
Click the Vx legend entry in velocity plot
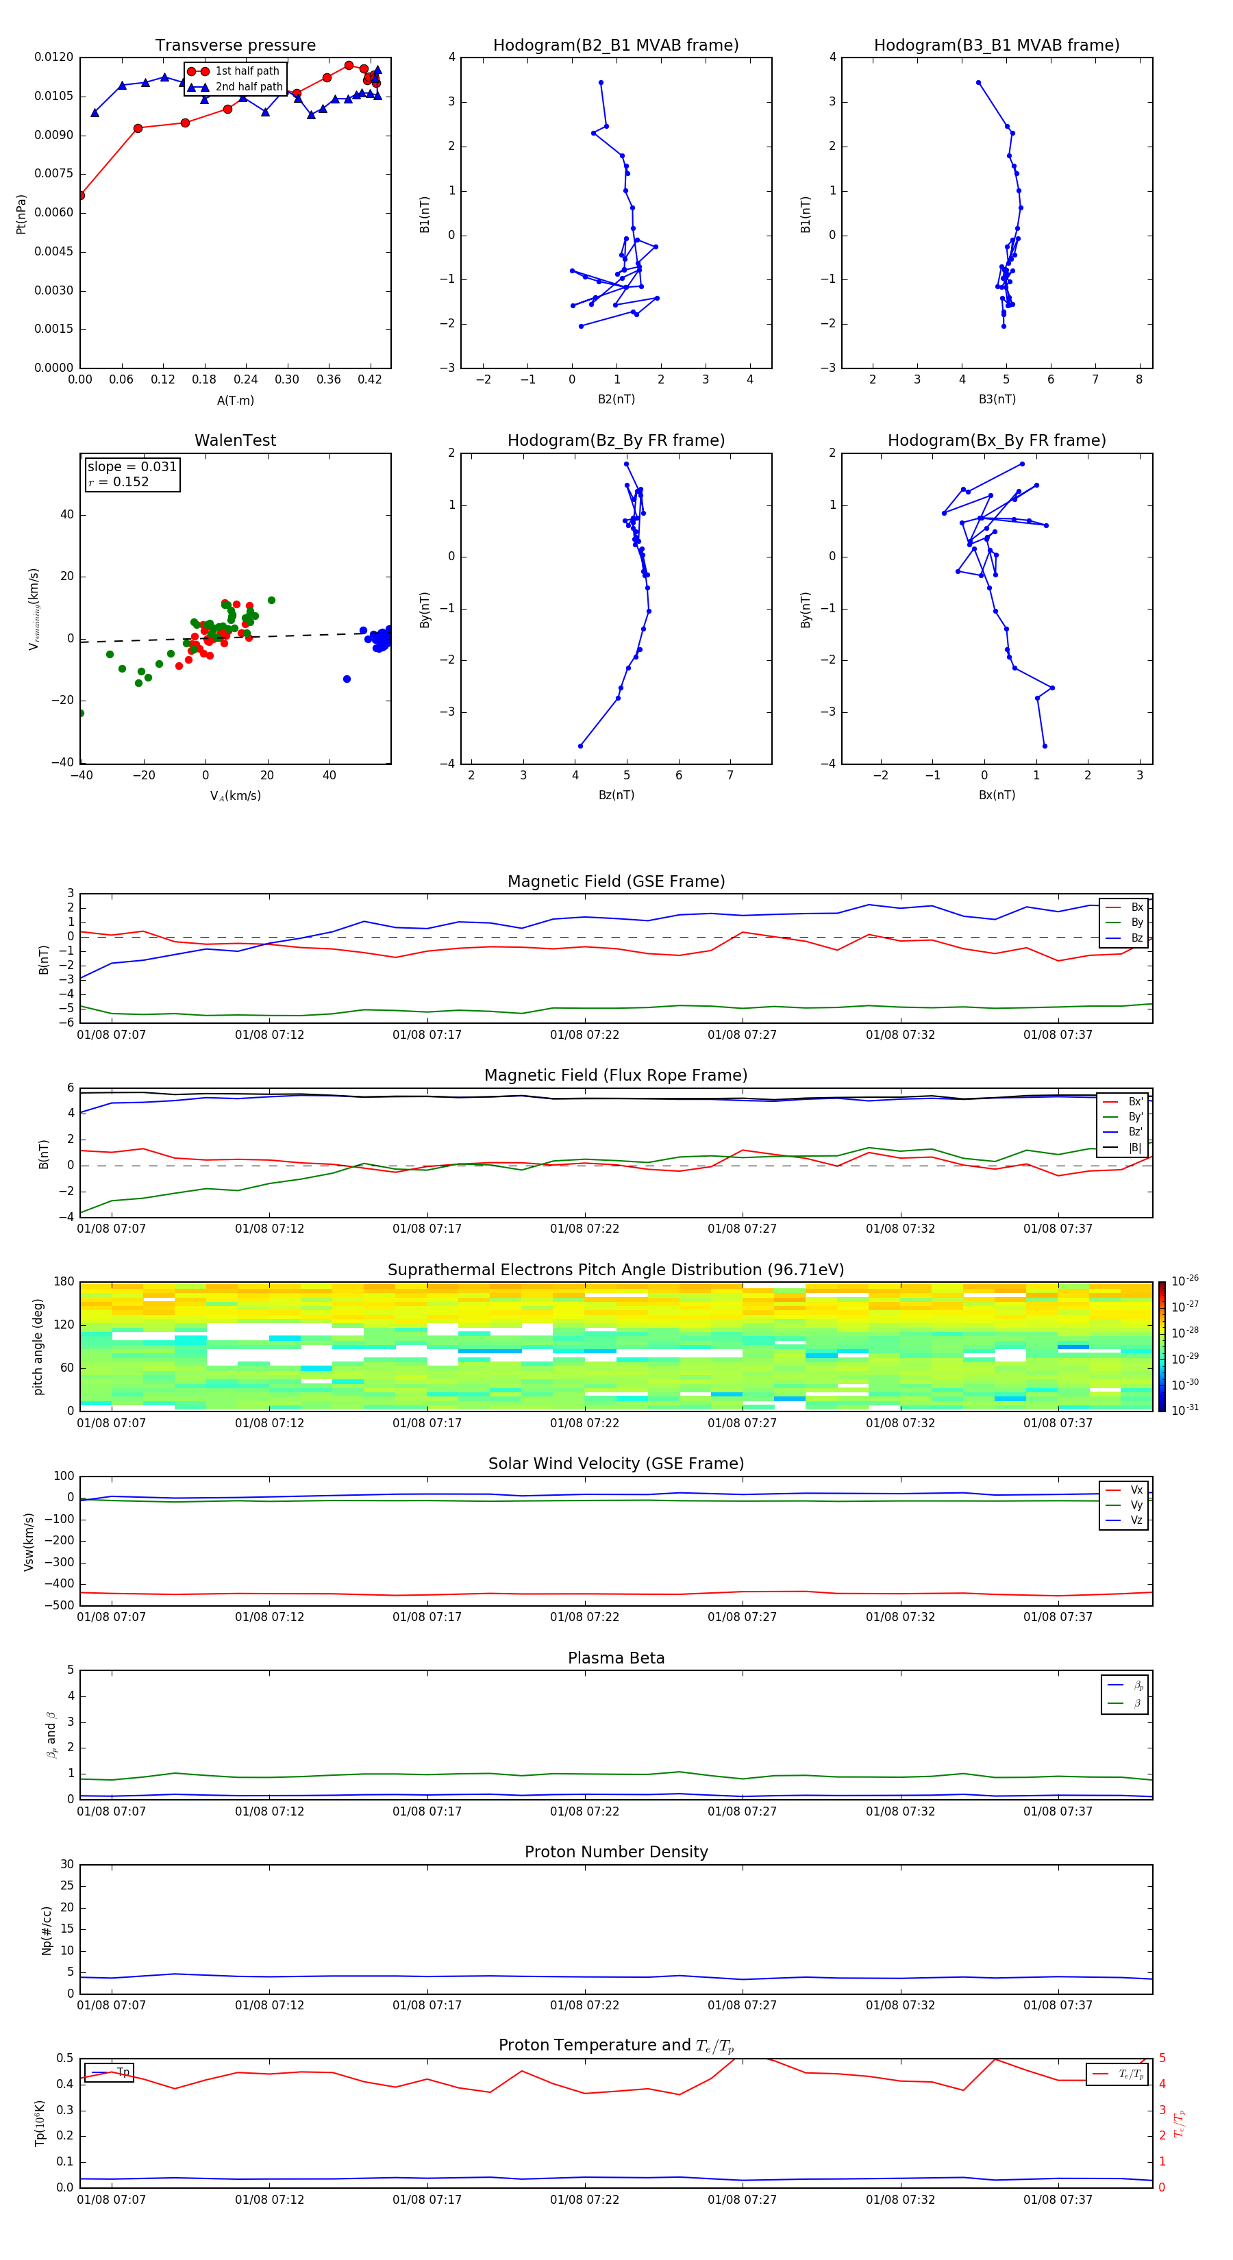[1124, 1491]
